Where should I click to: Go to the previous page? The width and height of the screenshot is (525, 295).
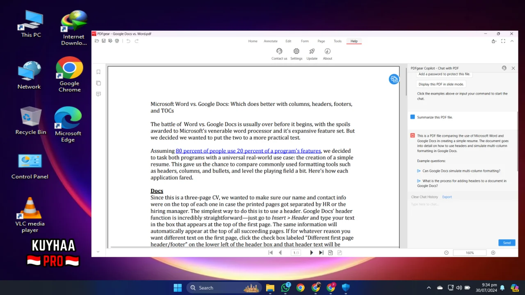click(x=280, y=253)
